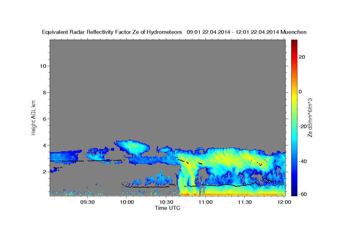Click the 10:30 time tick label

click(166, 202)
